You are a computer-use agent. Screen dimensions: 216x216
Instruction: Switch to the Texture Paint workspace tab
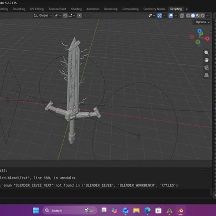[x=57, y=9]
